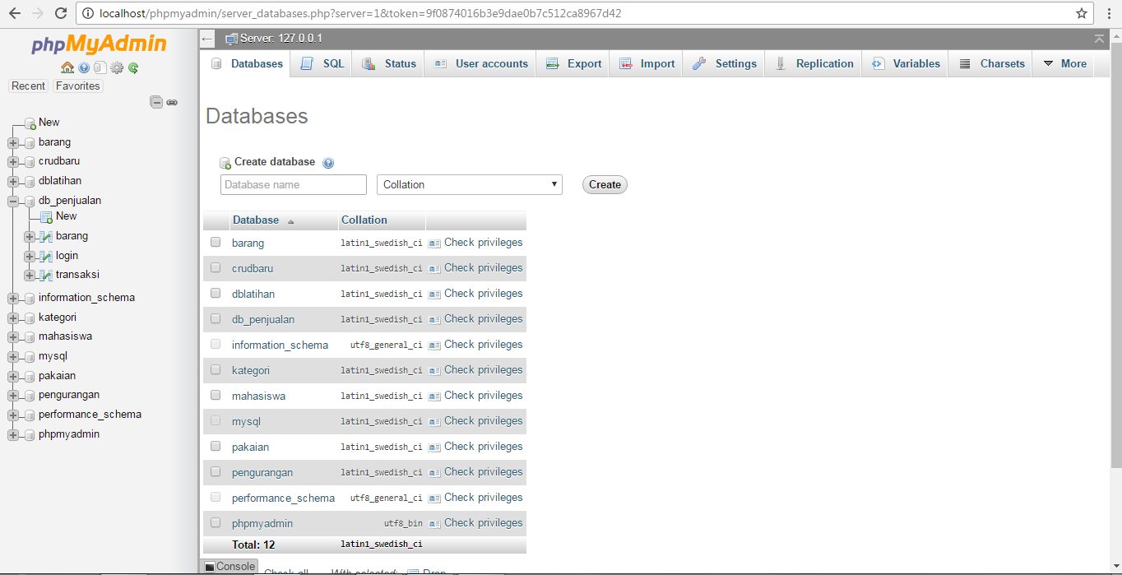Click the login table icon under db_penjualan

point(46,257)
